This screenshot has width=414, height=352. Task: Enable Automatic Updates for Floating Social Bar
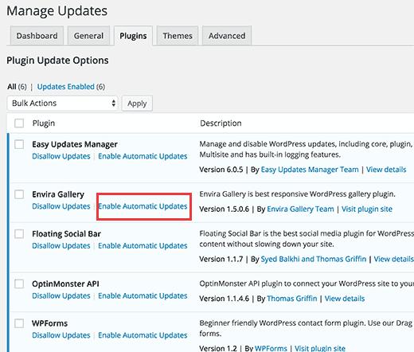(143, 246)
